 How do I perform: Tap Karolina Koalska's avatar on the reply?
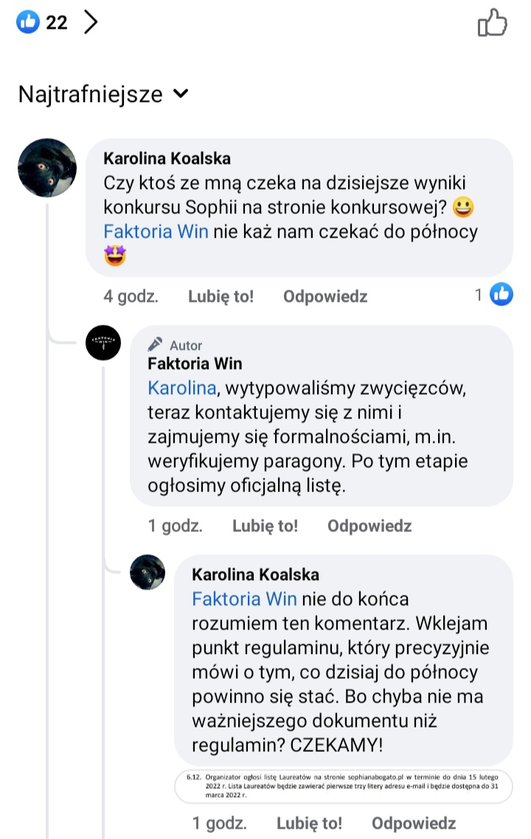147,572
